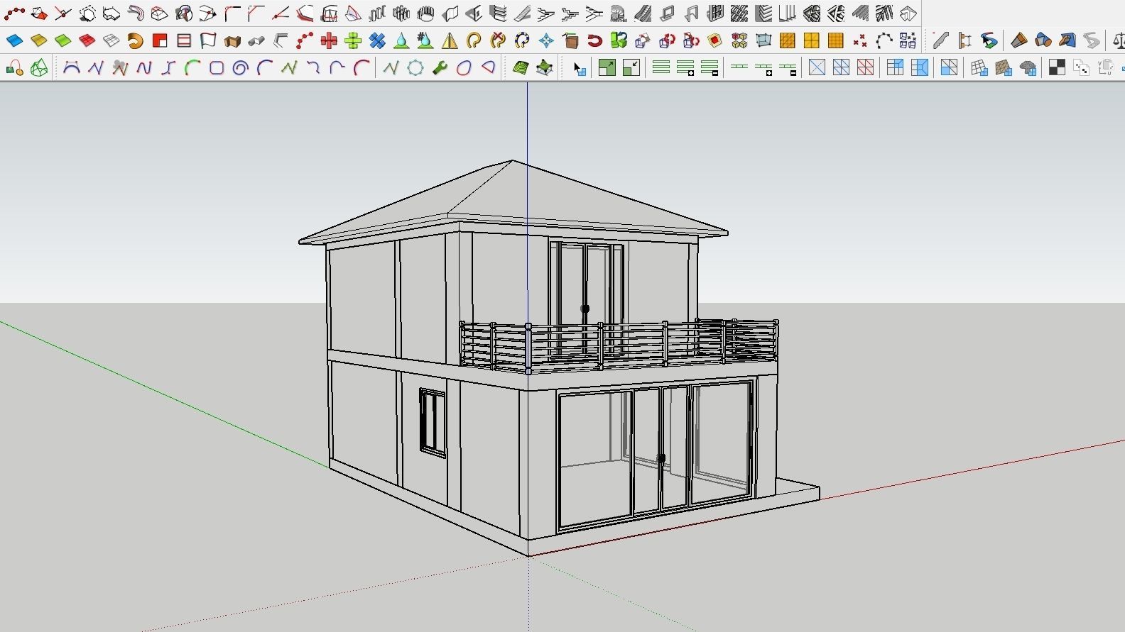Select the rounded corner fillet tool icon

tap(232, 13)
